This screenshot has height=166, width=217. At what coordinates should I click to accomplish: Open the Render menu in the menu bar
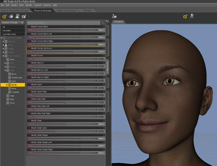[x=29, y=5]
